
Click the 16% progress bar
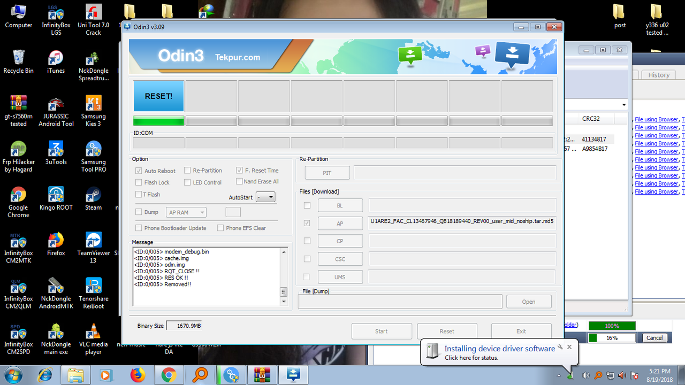[x=612, y=338]
